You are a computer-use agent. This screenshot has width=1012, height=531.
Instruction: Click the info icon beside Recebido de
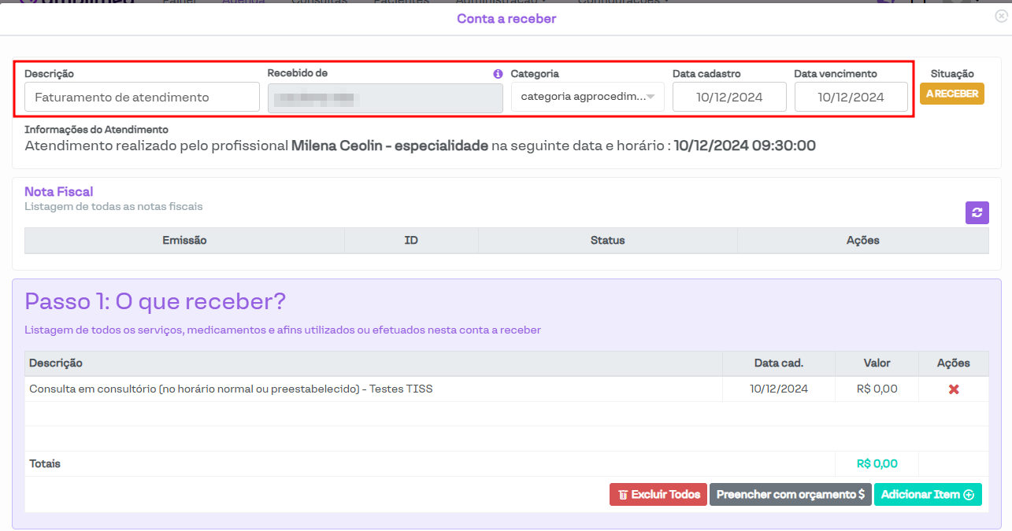point(498,74)
